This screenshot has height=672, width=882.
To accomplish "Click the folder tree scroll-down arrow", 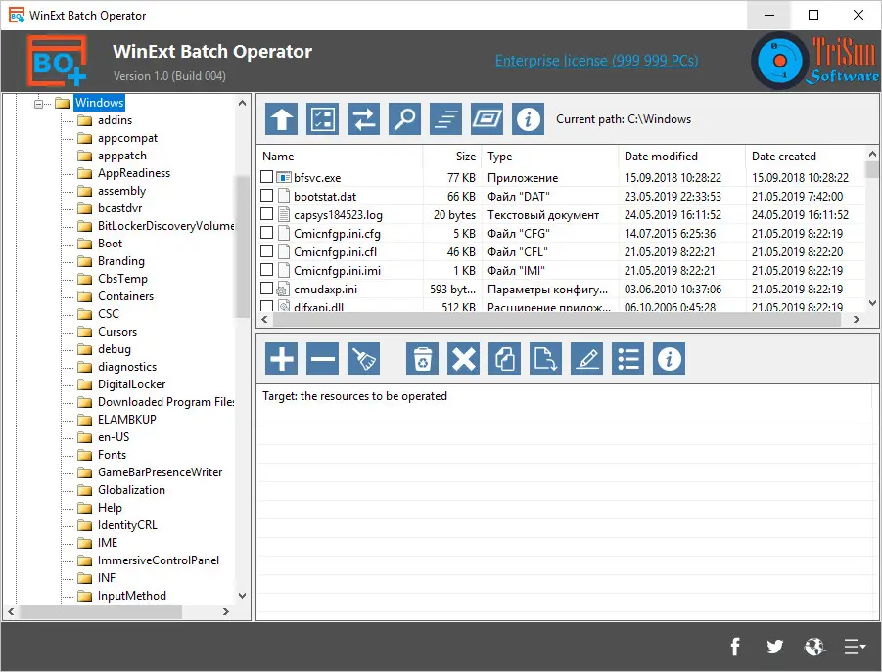I will pos(243,596).
